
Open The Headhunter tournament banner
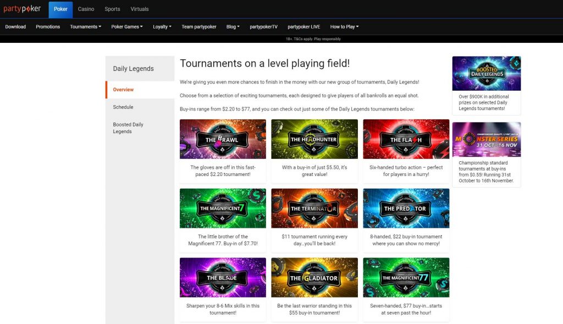314,139
